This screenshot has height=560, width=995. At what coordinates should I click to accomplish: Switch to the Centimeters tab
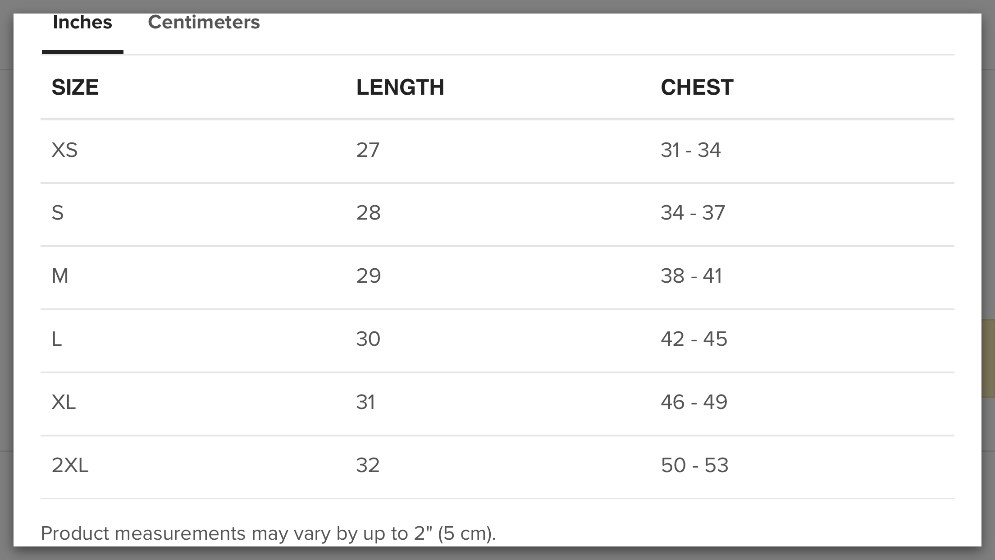(x=204, y=22)
